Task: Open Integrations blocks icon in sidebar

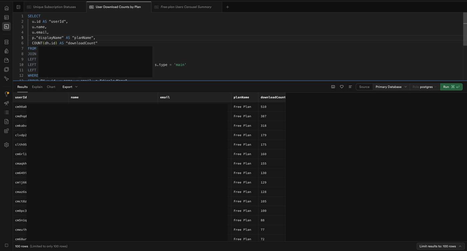Action: click(6, 131)
